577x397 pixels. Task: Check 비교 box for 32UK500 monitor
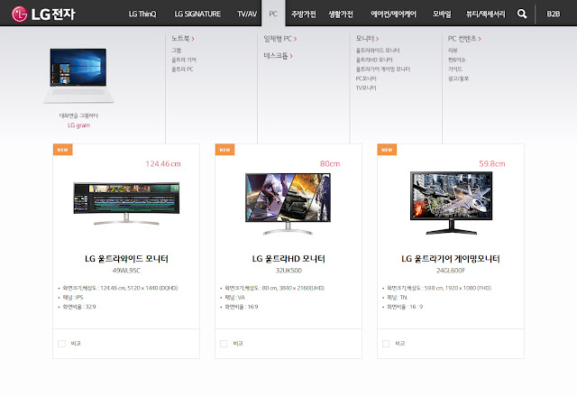[x=224, y=344]
